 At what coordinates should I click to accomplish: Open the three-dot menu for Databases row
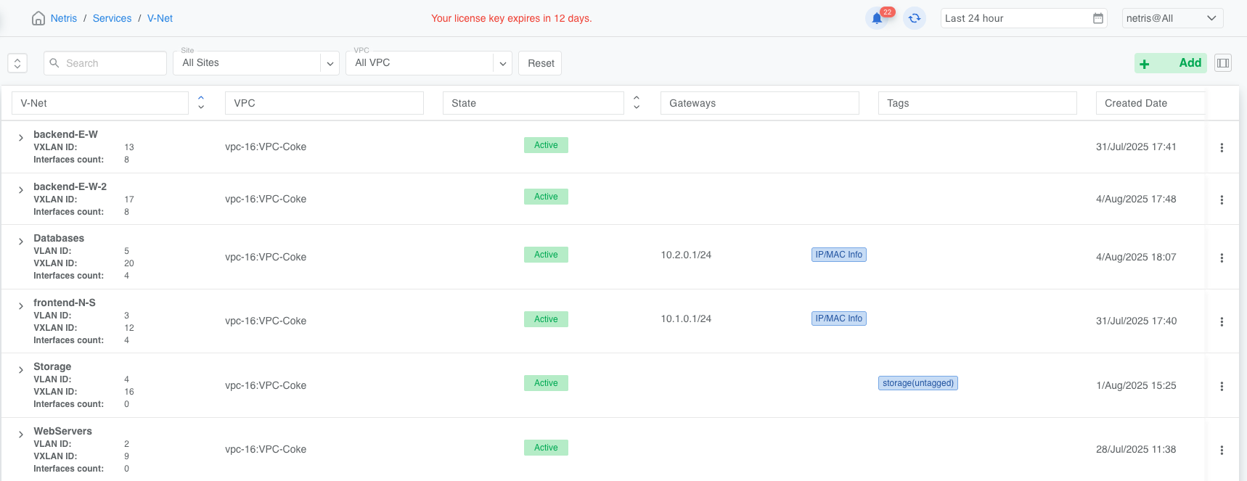[1222, 258]
